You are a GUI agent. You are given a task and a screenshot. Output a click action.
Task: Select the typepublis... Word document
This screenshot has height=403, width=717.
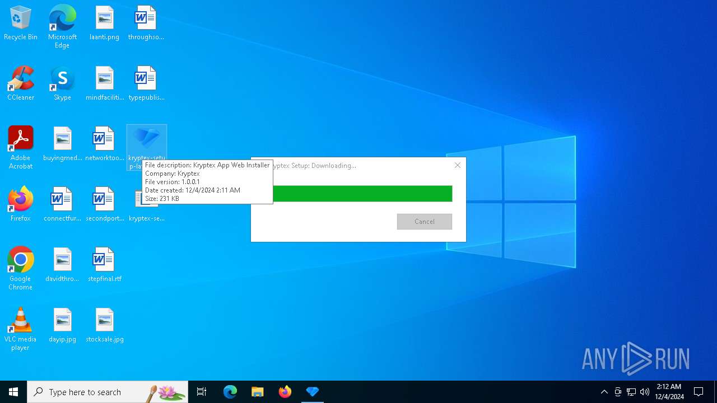[146, 84]
